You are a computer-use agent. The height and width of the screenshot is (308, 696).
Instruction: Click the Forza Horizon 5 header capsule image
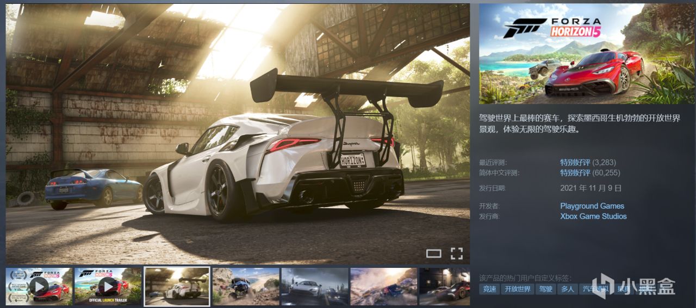coord(587,54)
